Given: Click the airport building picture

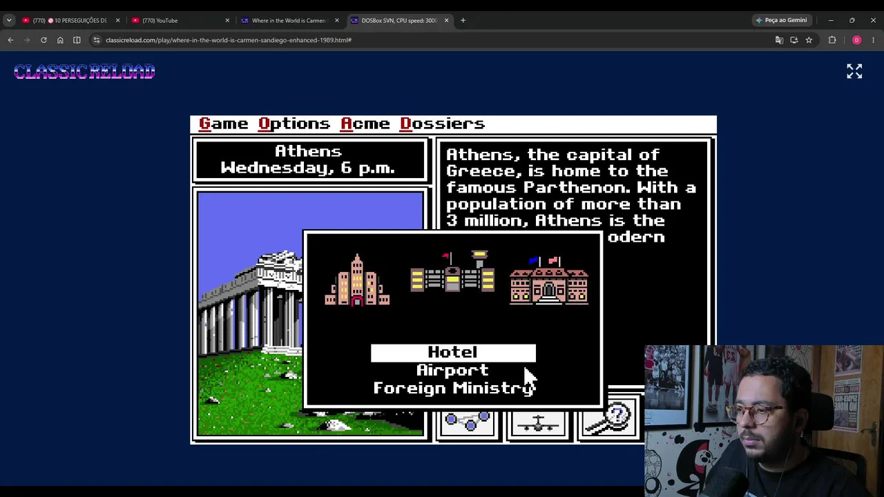Looking at the screenshot, I should 452,271.
